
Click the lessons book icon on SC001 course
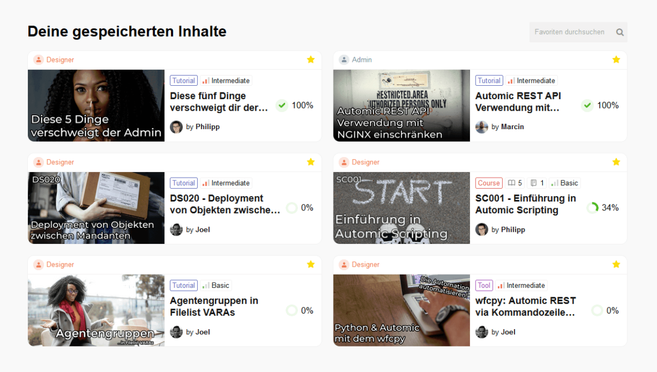(x=511, y=183)
